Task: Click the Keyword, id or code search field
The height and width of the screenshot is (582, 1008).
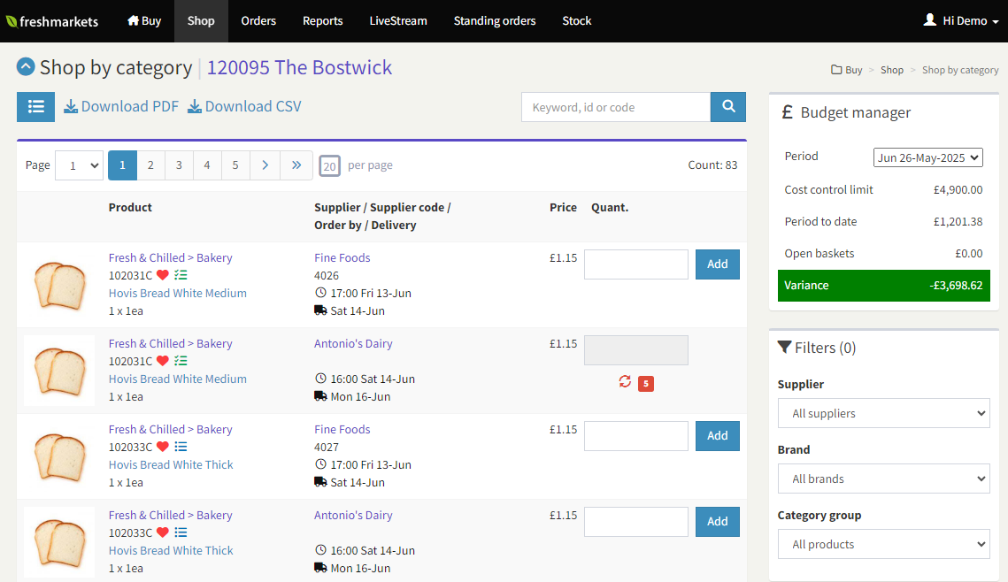Action: click(x=616, y=107)
